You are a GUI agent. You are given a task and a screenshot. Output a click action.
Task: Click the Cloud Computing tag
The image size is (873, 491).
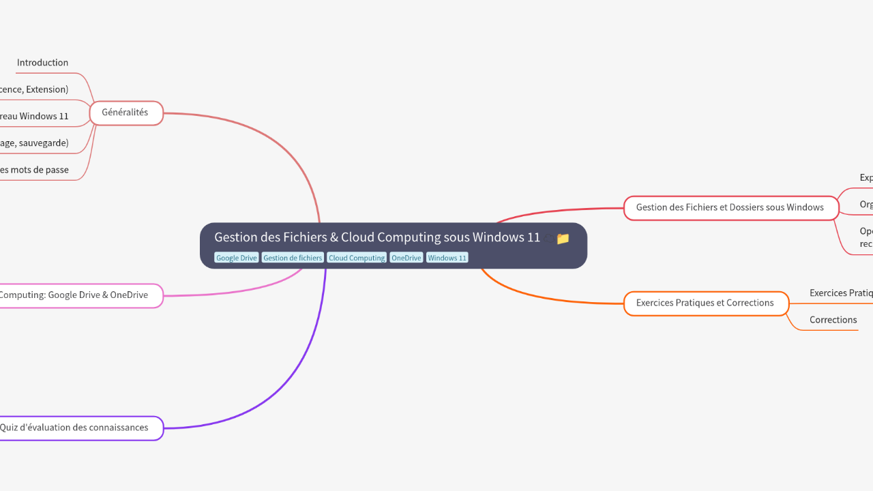[x=357, y=258]
